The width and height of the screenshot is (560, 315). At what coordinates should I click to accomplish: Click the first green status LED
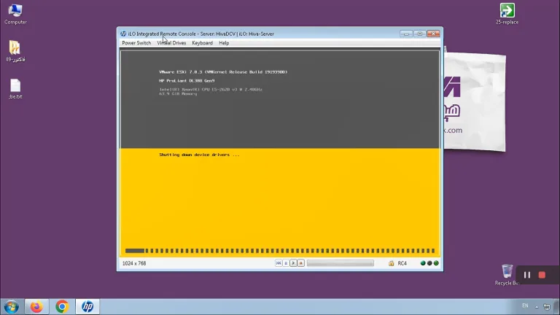[423, 263]
